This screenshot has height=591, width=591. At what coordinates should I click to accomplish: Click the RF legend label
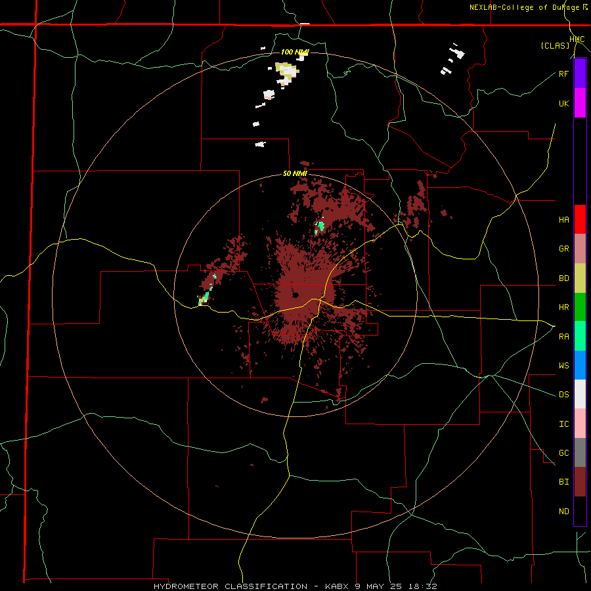(x=564, y=74)
